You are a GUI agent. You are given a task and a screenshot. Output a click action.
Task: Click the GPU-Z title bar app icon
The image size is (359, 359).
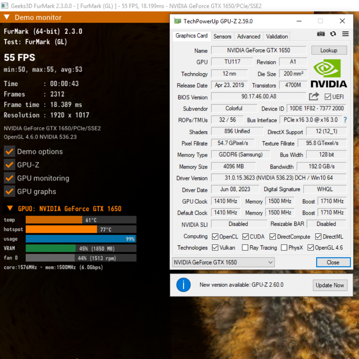(177, 21)
